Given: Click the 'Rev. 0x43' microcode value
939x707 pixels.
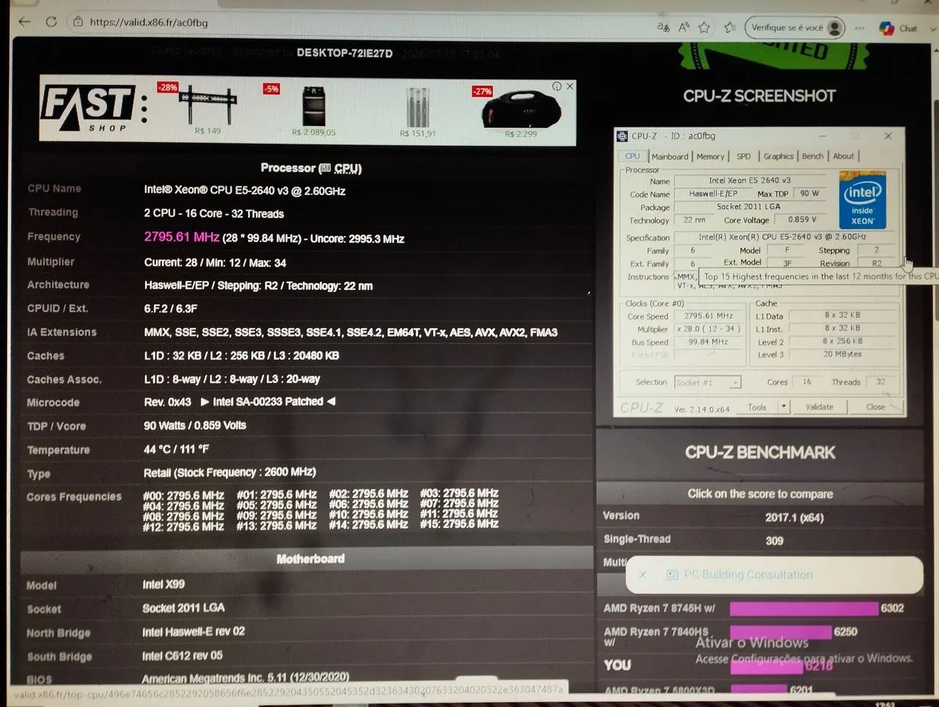Looking at the screenshot, I should pos(168,403).
